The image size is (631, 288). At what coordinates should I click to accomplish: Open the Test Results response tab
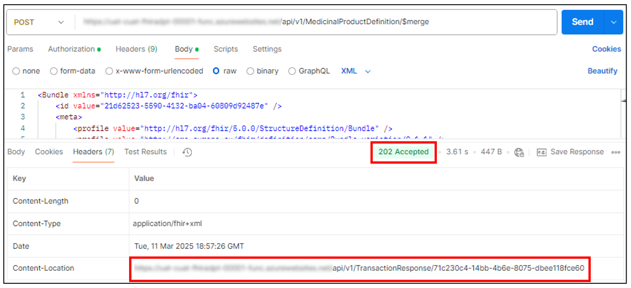pos(146,152)
